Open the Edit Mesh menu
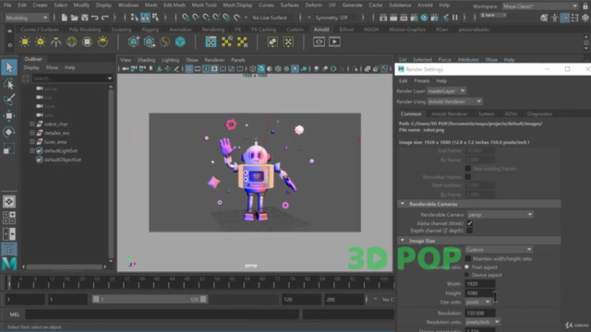The width and height of the screenshot is (591, 332). pos(175,6)
